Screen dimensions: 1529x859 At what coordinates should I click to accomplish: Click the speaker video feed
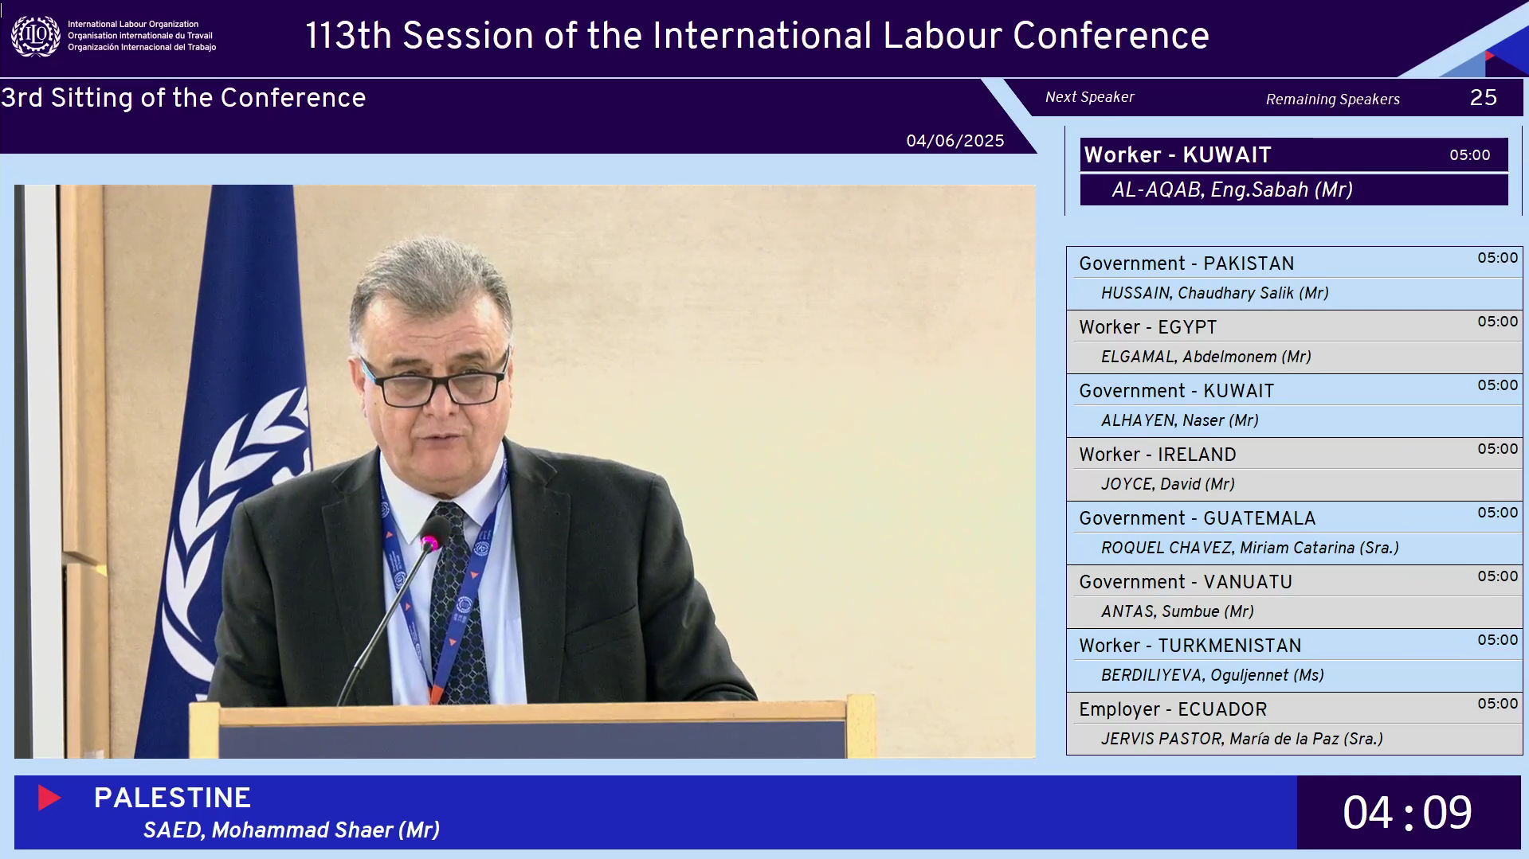524,471
